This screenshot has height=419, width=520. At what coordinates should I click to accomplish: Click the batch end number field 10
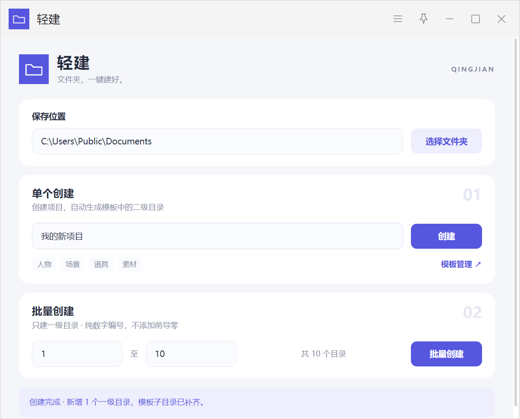[x=191, y=354]
